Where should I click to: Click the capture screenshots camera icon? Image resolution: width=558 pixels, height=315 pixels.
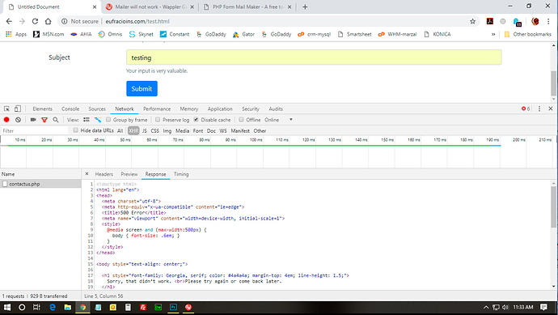tap(33, 120)
